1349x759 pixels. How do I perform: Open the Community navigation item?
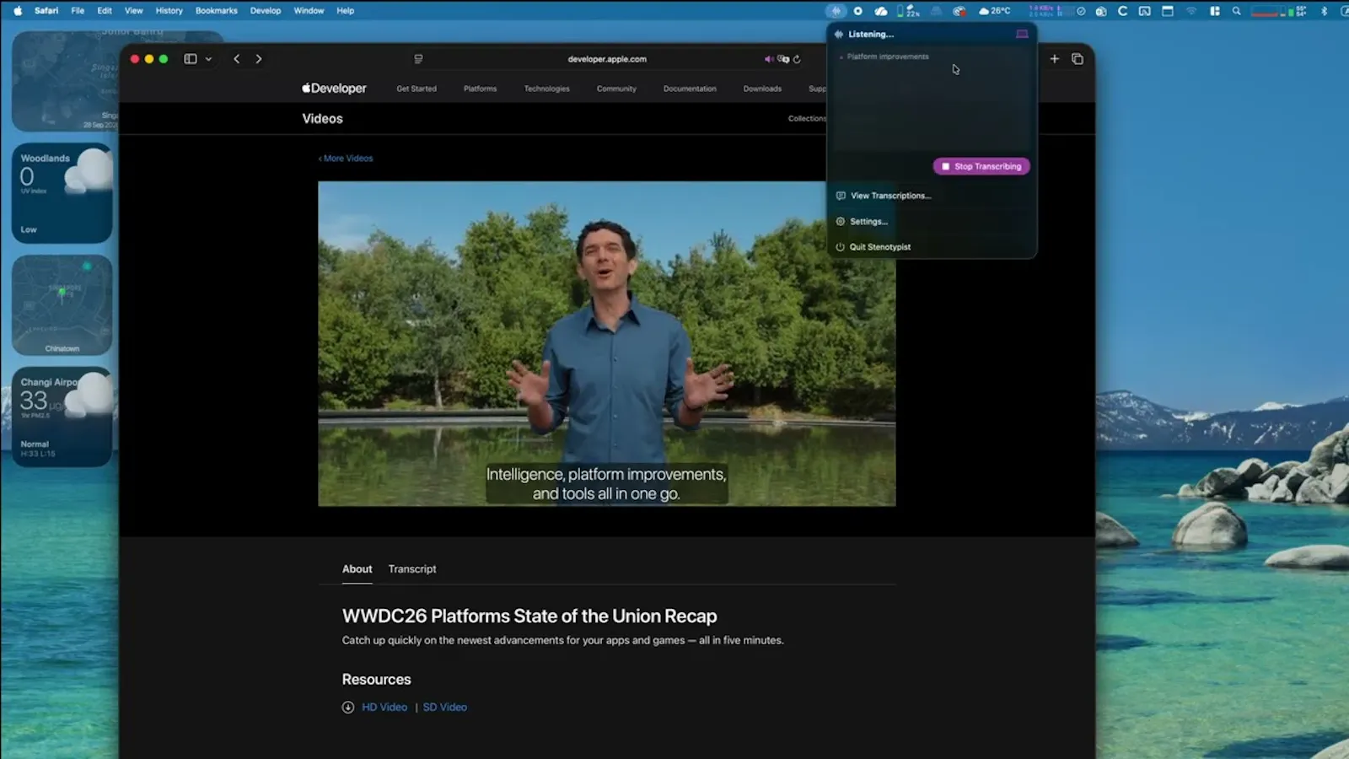click(x=616, y=89)
